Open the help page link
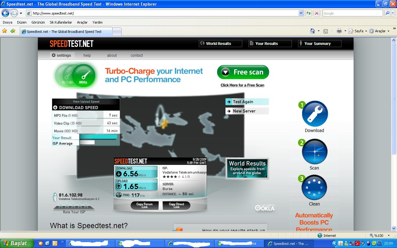Image resolution: width=397 pixels, height=248 pixels. click(x=87, y=55)
